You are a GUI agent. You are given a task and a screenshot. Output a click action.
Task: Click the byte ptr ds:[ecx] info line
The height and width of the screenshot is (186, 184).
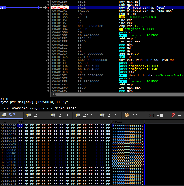tap(34, 102)
